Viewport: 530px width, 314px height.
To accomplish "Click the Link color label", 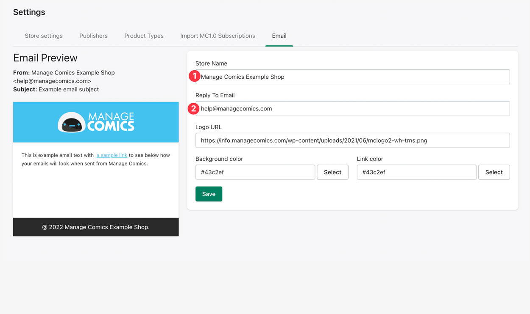I will (370, 159).
